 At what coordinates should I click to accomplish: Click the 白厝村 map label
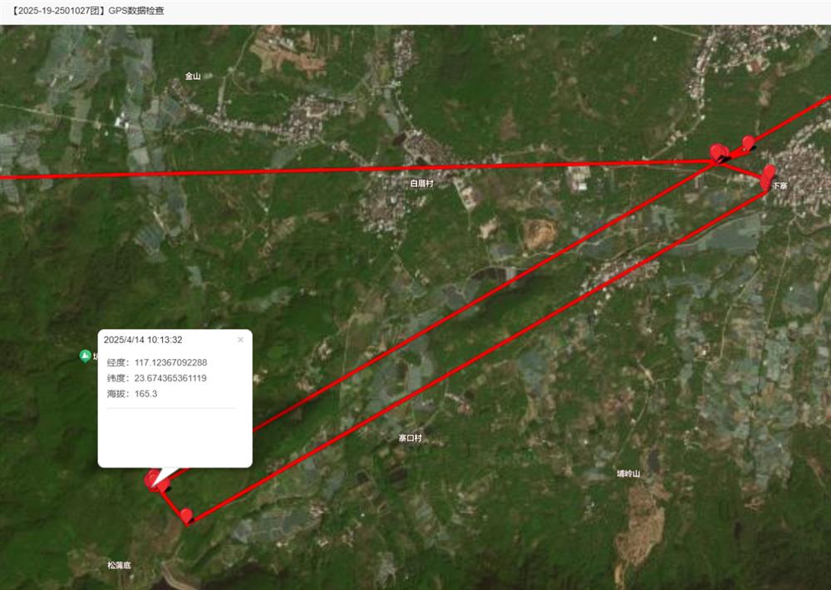pyautogui.click(x=422, y=184)
